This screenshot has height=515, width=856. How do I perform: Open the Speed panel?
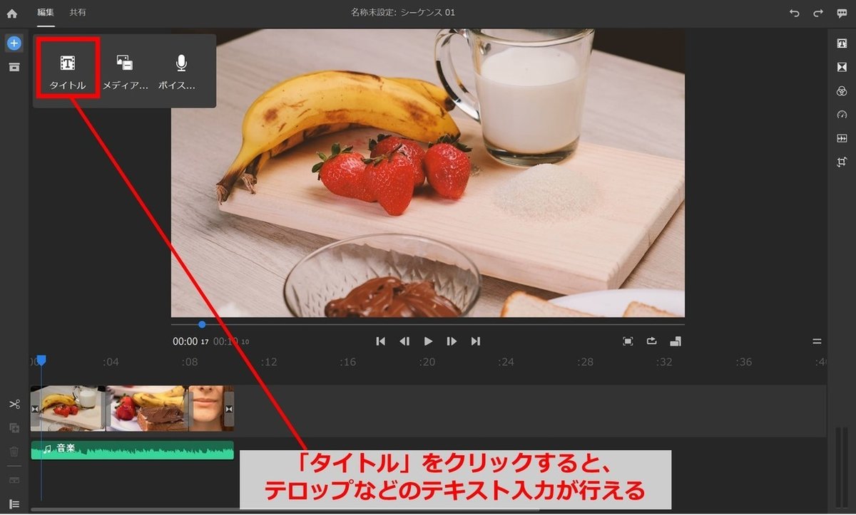point(842,115)
